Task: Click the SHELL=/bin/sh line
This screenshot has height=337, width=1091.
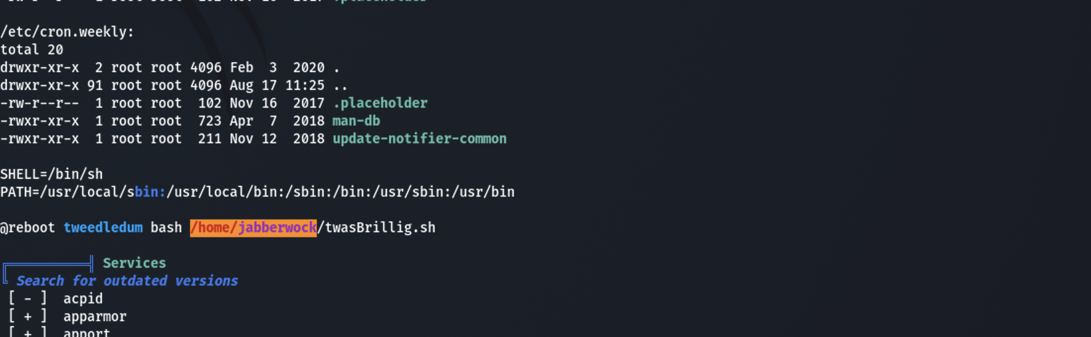Action: coord(51,174)
